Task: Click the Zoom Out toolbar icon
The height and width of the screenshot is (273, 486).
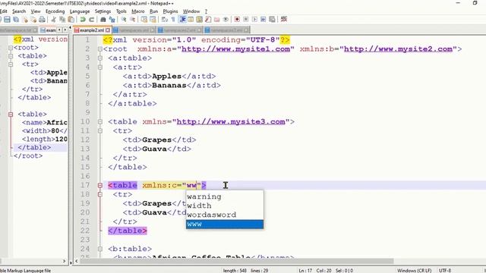Action: tap(132, 20)
